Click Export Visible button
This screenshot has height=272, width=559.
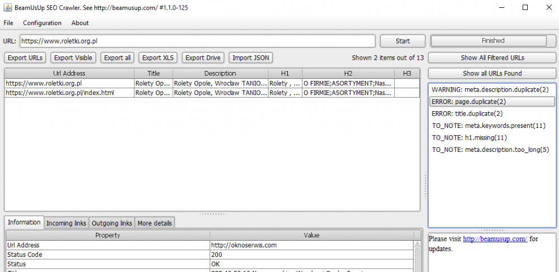coord(73,58)
